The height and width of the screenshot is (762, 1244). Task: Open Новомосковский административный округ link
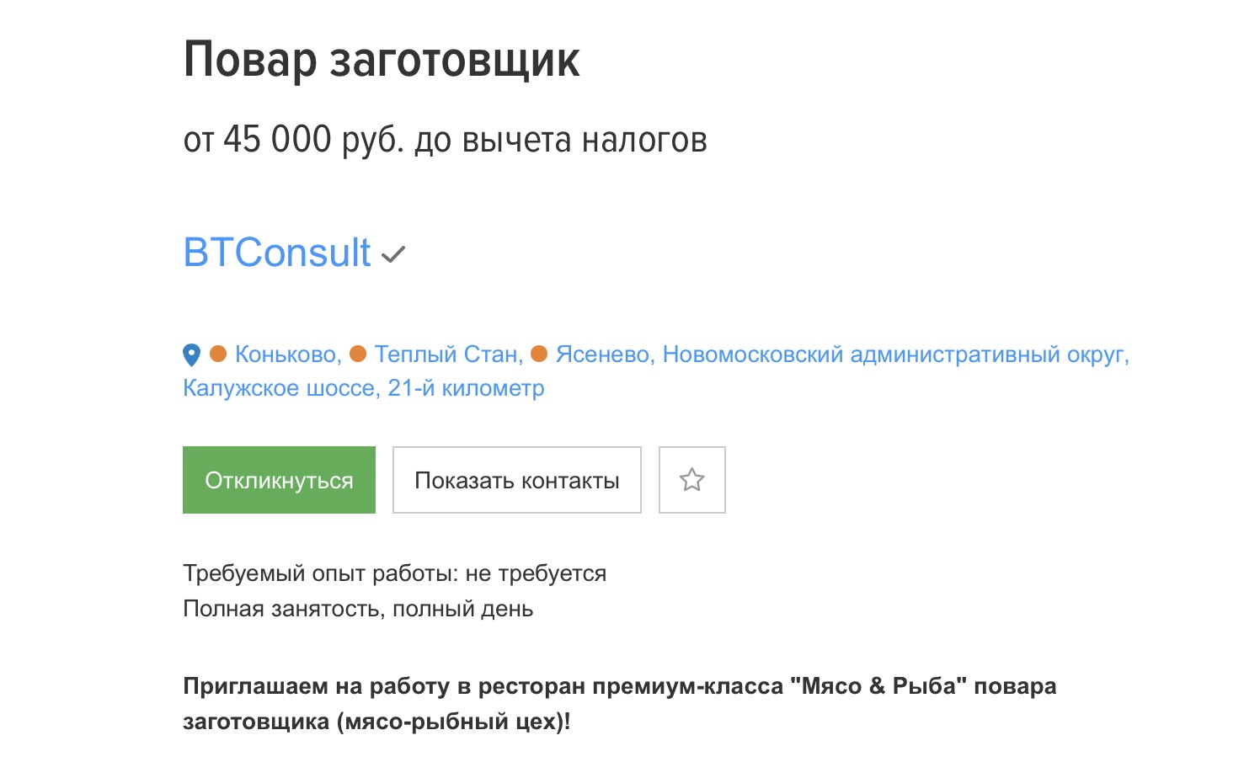[894, 354]
